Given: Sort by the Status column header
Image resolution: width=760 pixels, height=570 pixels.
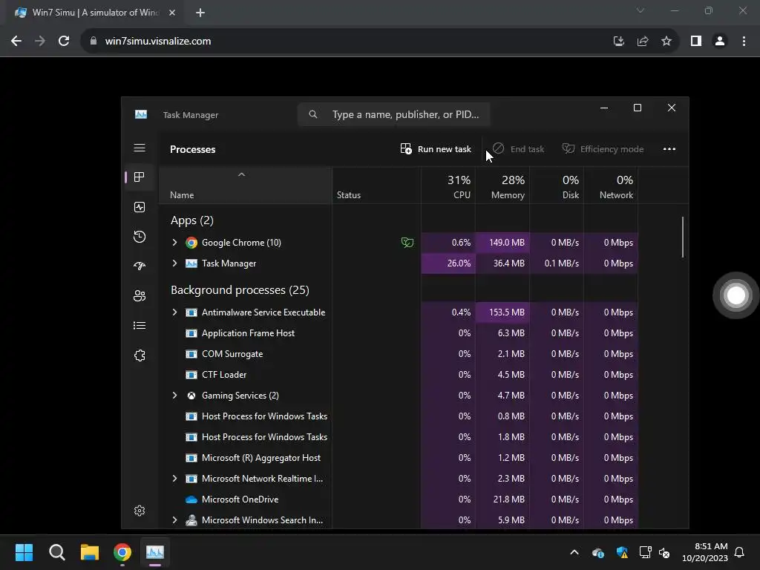Looking at the screenshot, I should coord(376,186).
